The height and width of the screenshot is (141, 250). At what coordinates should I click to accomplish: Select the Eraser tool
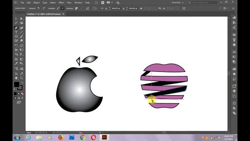click(21, 41)
